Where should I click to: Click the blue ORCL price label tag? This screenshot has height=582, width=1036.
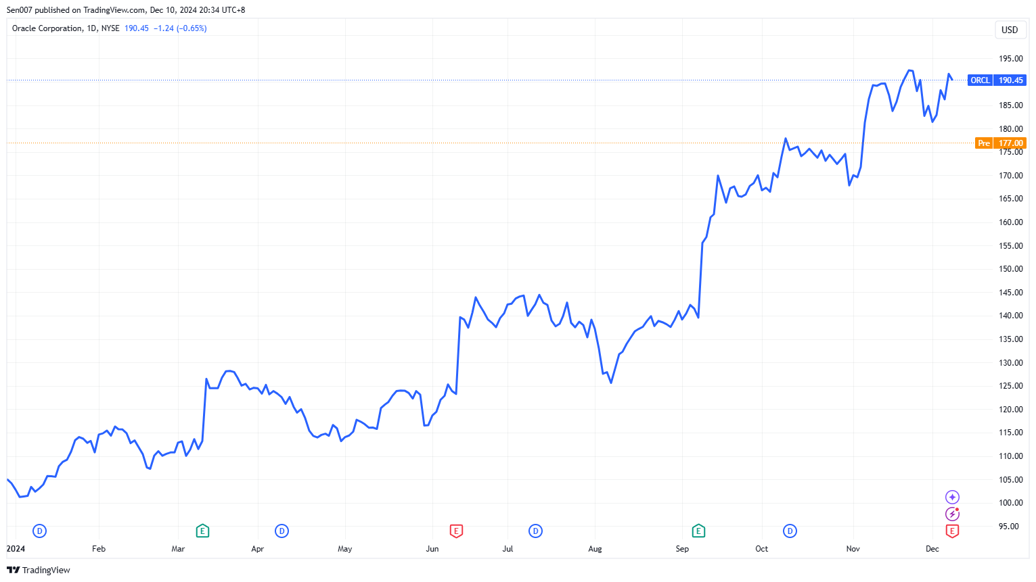[x=997, y=80]
